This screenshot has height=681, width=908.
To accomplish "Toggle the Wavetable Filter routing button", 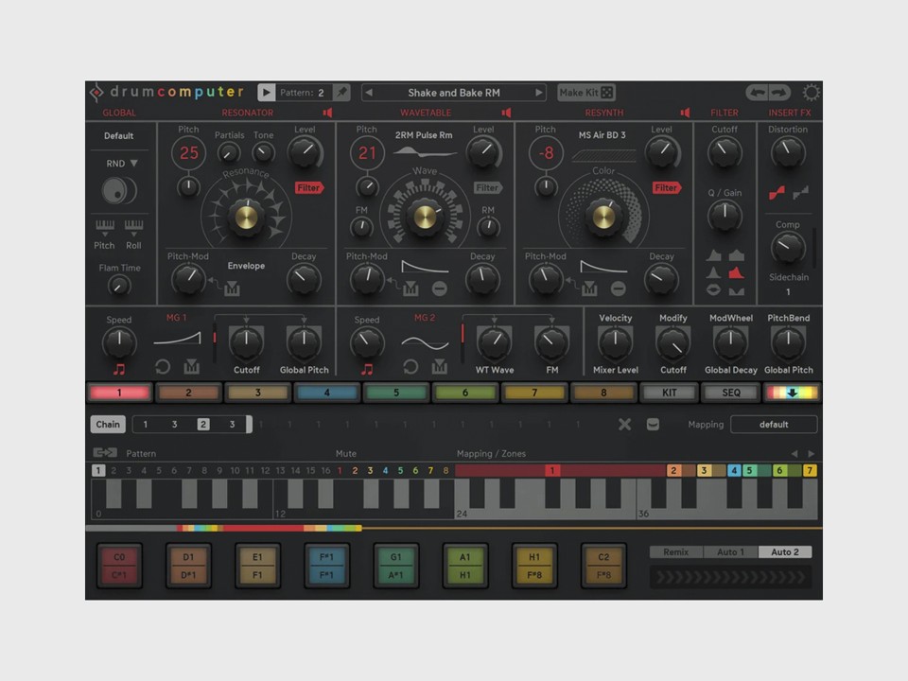I will (x=488, y=187).
